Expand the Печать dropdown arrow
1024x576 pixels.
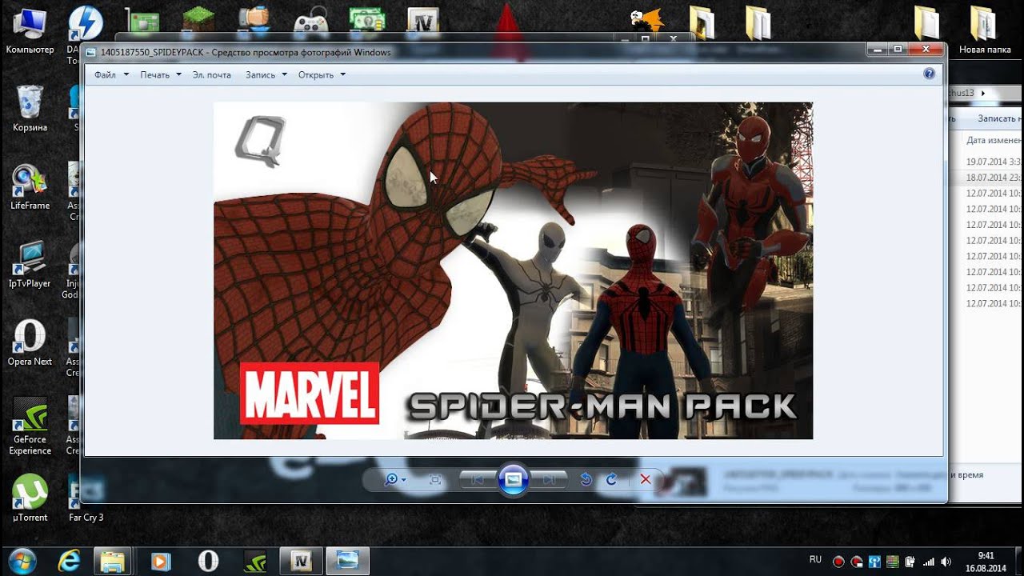tap(178, 74)
